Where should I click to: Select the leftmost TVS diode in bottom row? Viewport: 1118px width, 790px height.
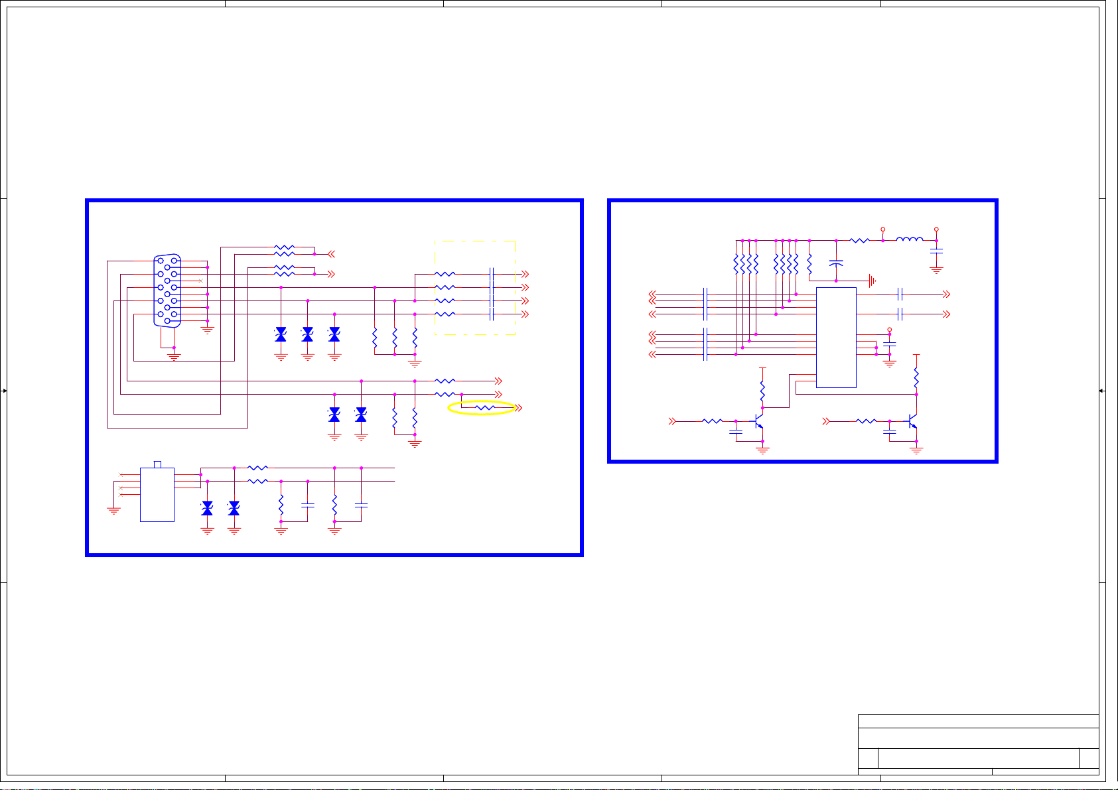[207, 508]
